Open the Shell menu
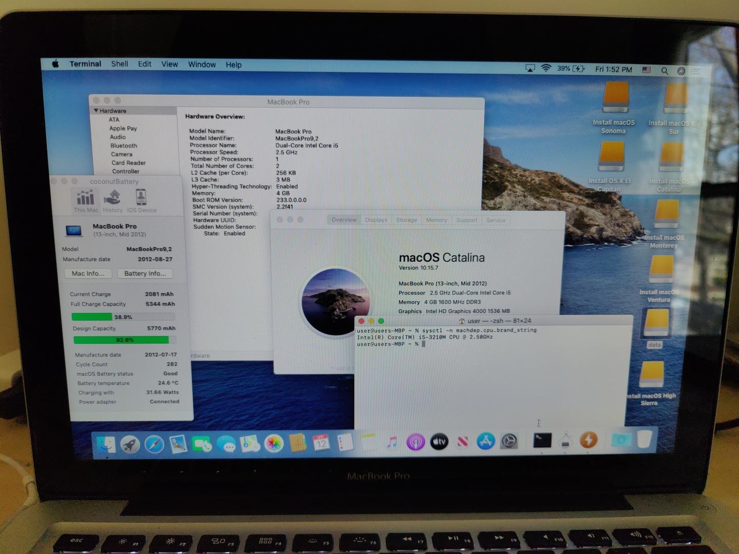The image size is (739, 554). click(120, 64)
